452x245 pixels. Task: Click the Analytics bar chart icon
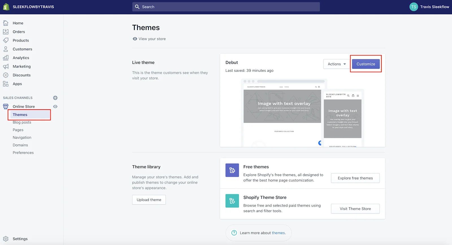[x=6, y=58]
